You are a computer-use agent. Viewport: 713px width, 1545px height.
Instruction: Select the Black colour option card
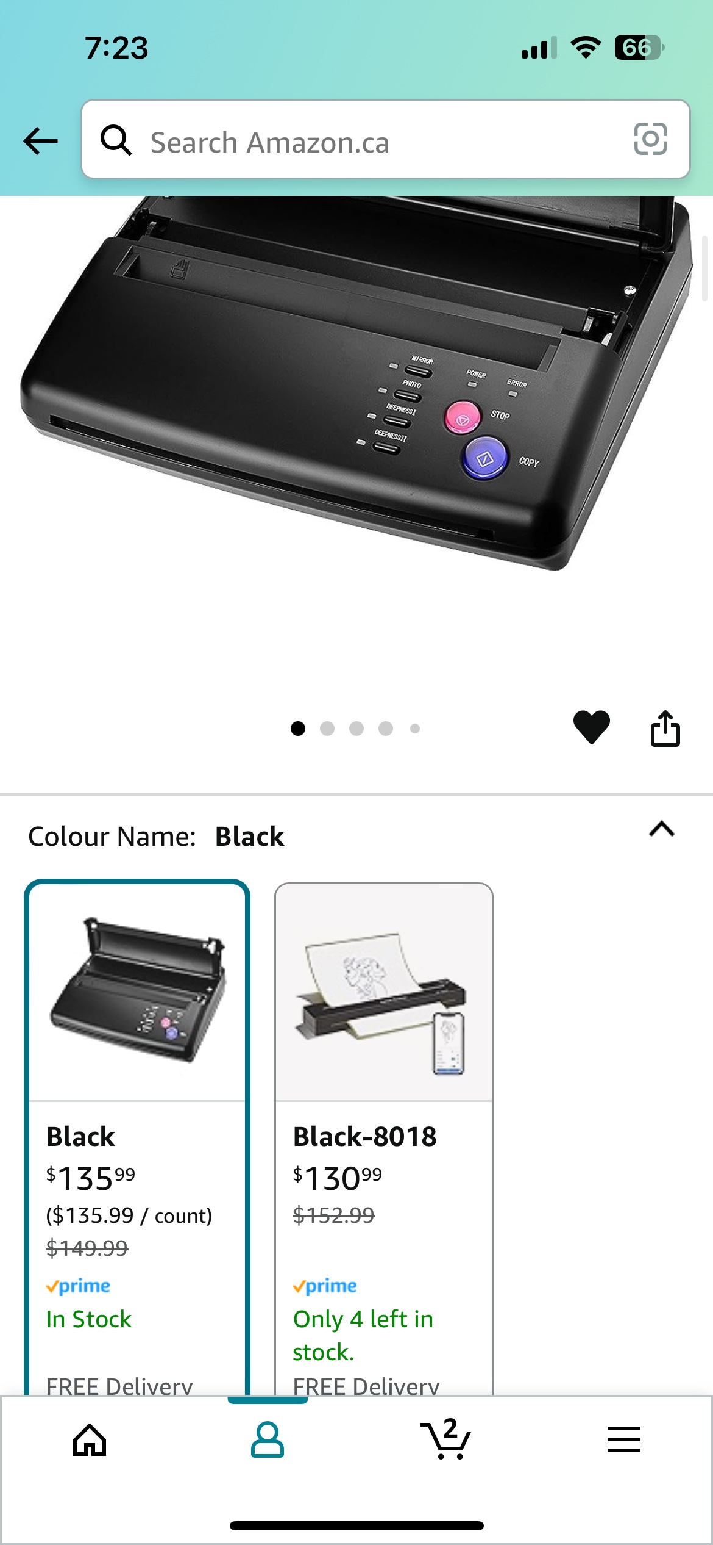point(137,1137)
